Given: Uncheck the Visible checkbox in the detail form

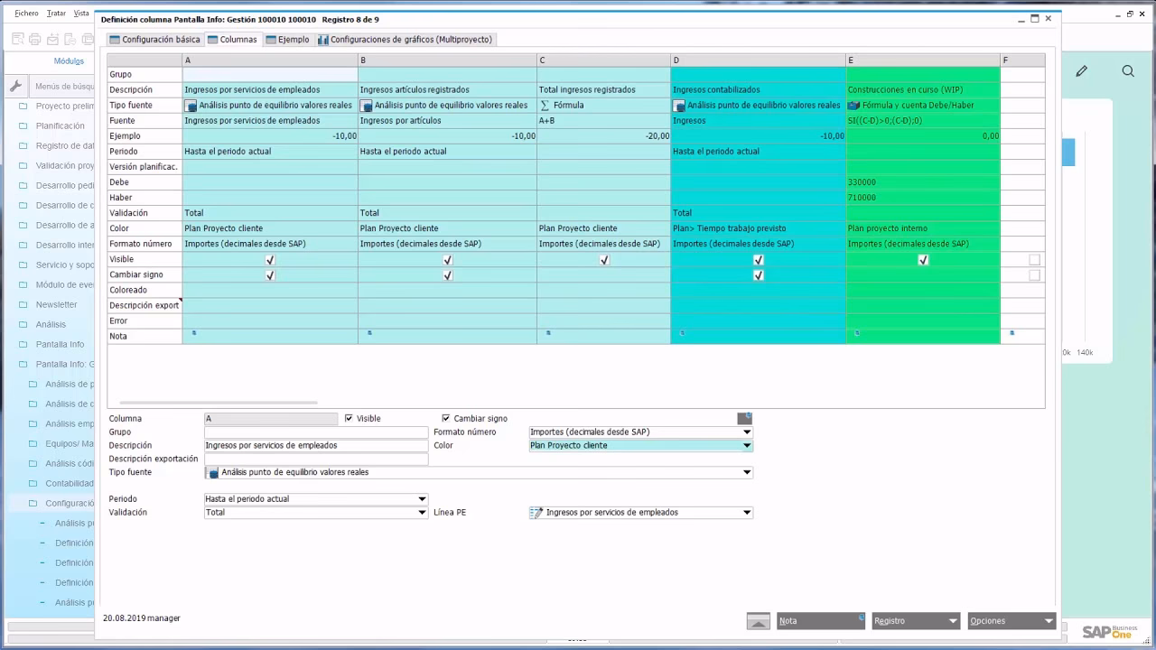Looking at the screenshot, I should (349, 419).
